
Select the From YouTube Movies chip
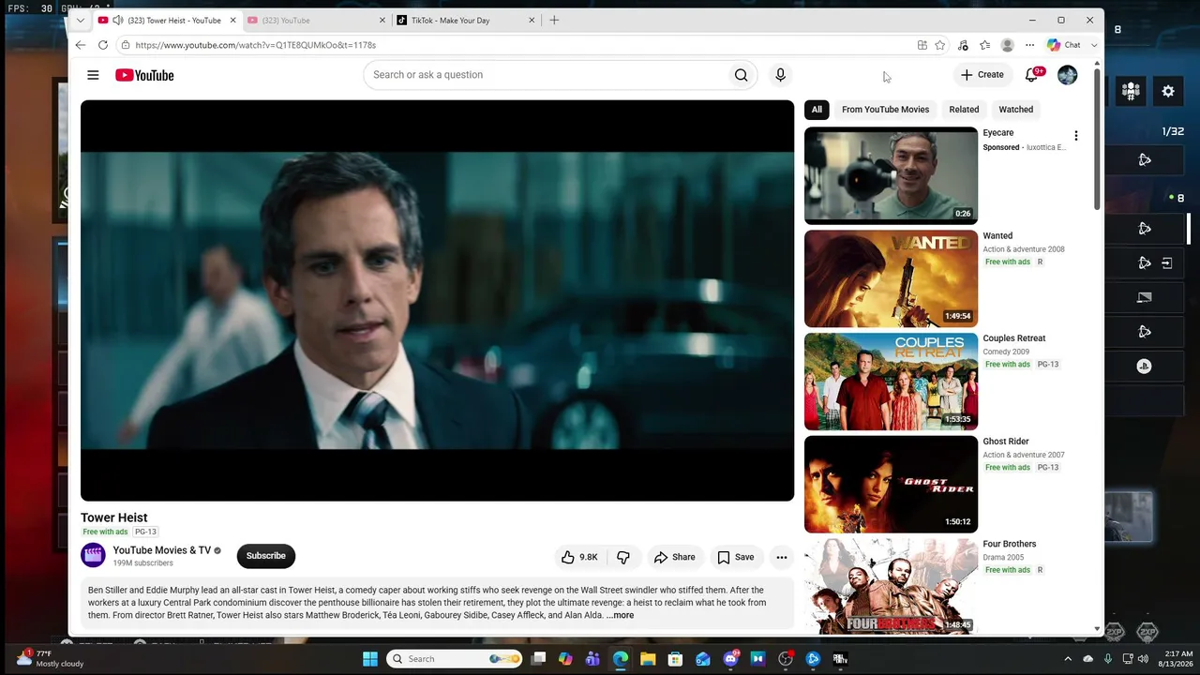[885, 110]
